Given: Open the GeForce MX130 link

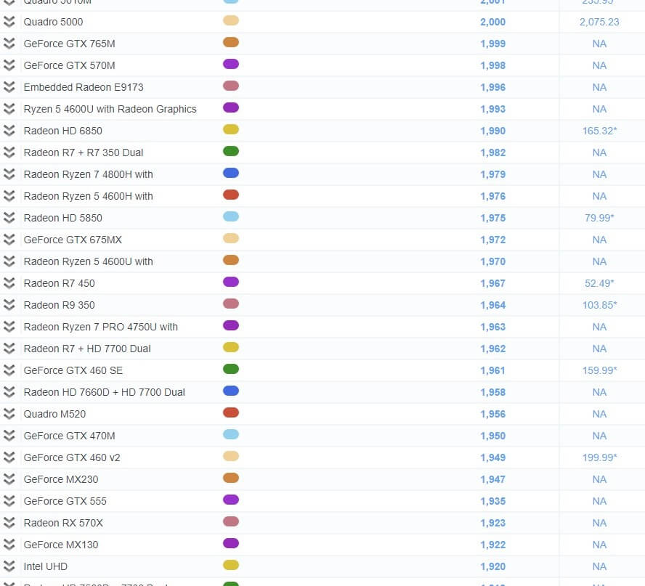Looking at the screenshot, I should (x=61, y=545).
